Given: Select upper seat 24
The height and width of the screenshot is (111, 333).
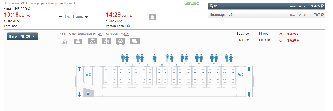Looking at the screenshot, I should (x=188, y=73).
